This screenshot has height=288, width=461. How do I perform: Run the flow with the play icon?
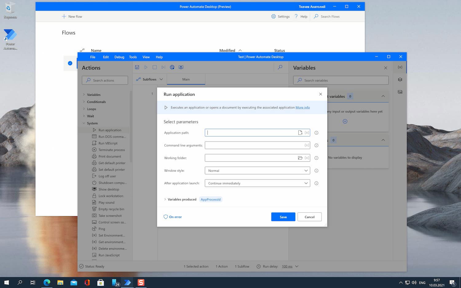(146, 67)
